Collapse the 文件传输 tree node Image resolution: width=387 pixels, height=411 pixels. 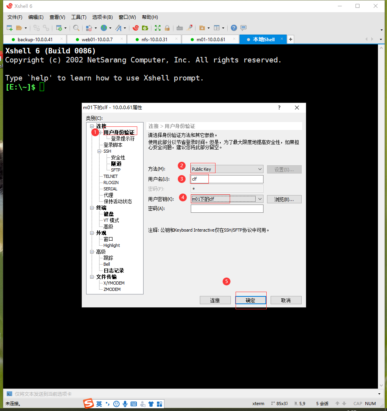(x=92, y=277)
